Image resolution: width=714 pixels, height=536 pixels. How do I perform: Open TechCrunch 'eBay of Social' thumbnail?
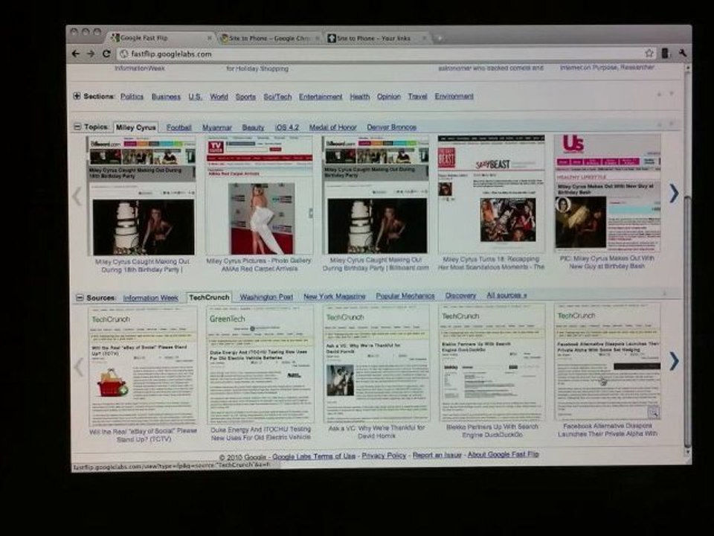pyautogui.click(x=143, y=366)
